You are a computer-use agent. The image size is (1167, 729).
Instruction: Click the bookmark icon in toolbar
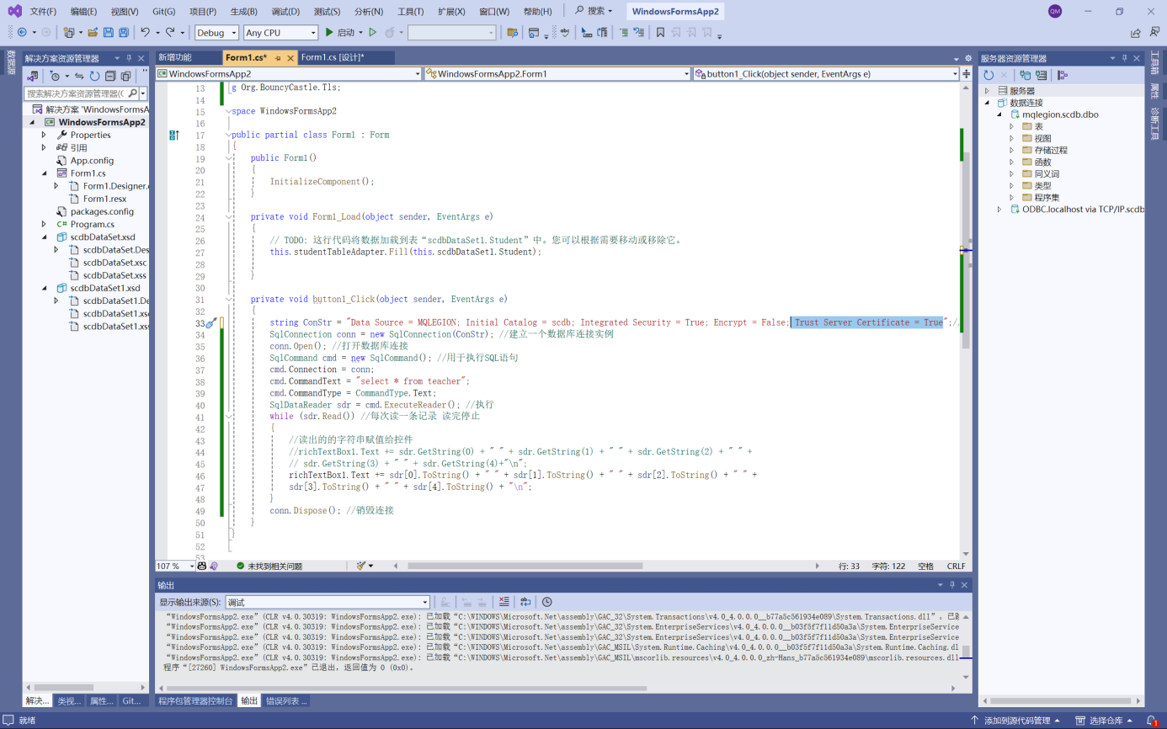click(x=660, y=32)
